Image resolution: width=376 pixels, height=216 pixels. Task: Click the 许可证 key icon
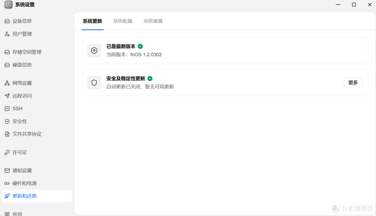(x=7, y=152)
